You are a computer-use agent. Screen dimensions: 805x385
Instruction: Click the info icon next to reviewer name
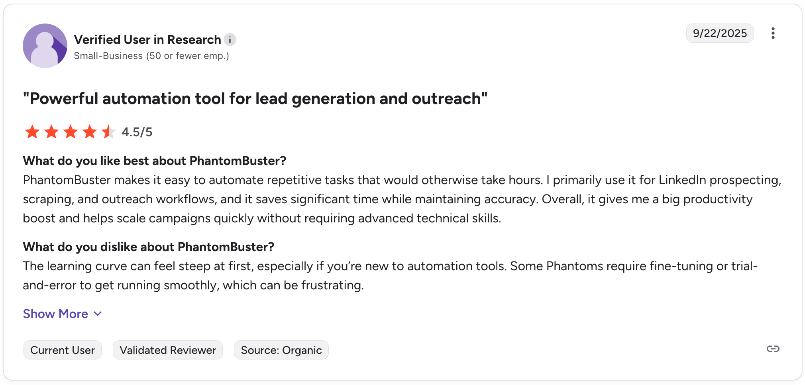(230, 40)
